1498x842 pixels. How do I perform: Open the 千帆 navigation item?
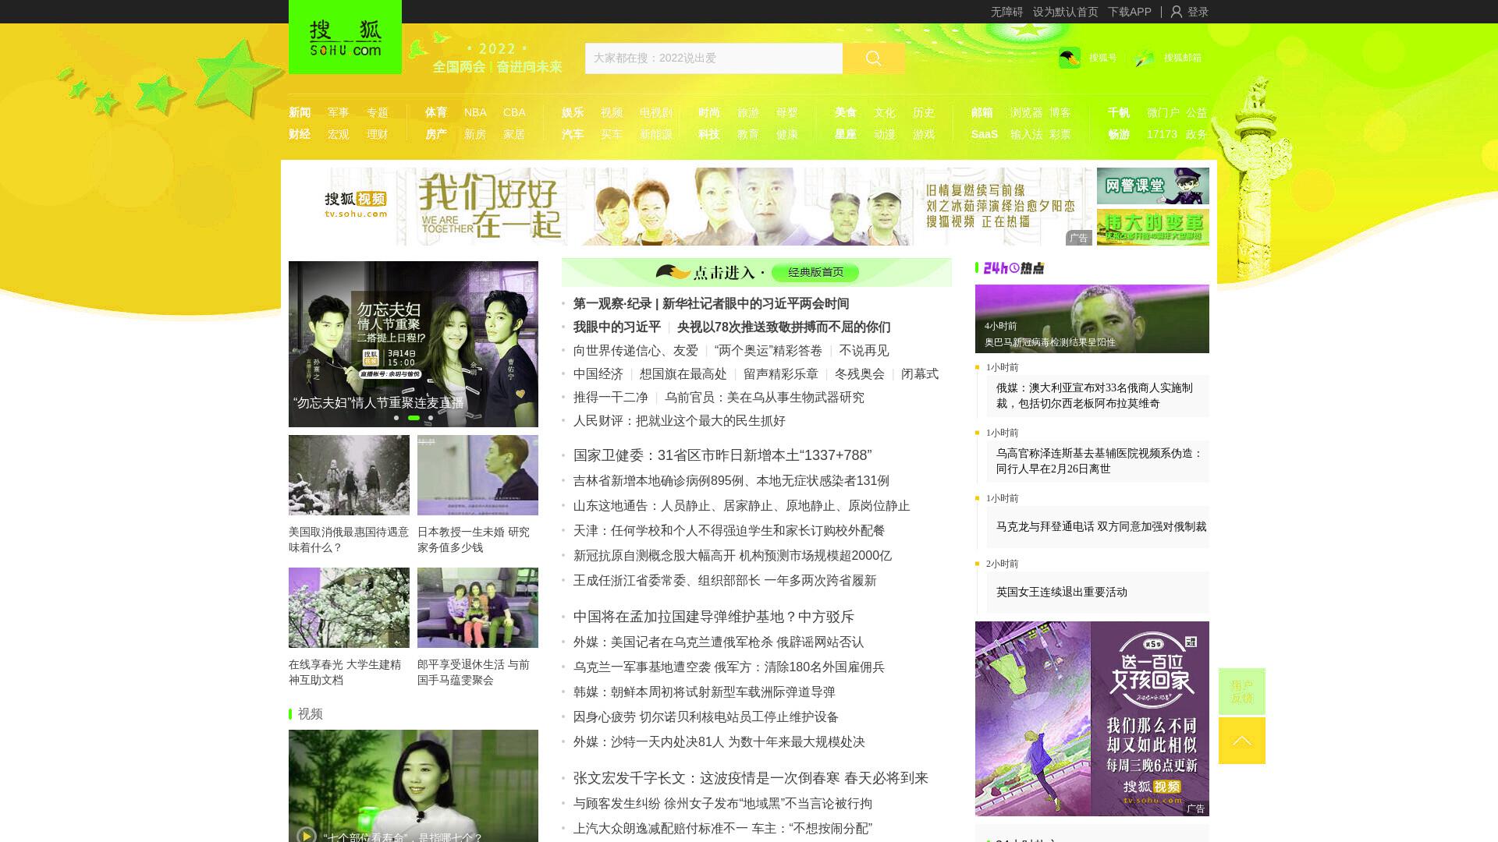(x=1119, y=112)
